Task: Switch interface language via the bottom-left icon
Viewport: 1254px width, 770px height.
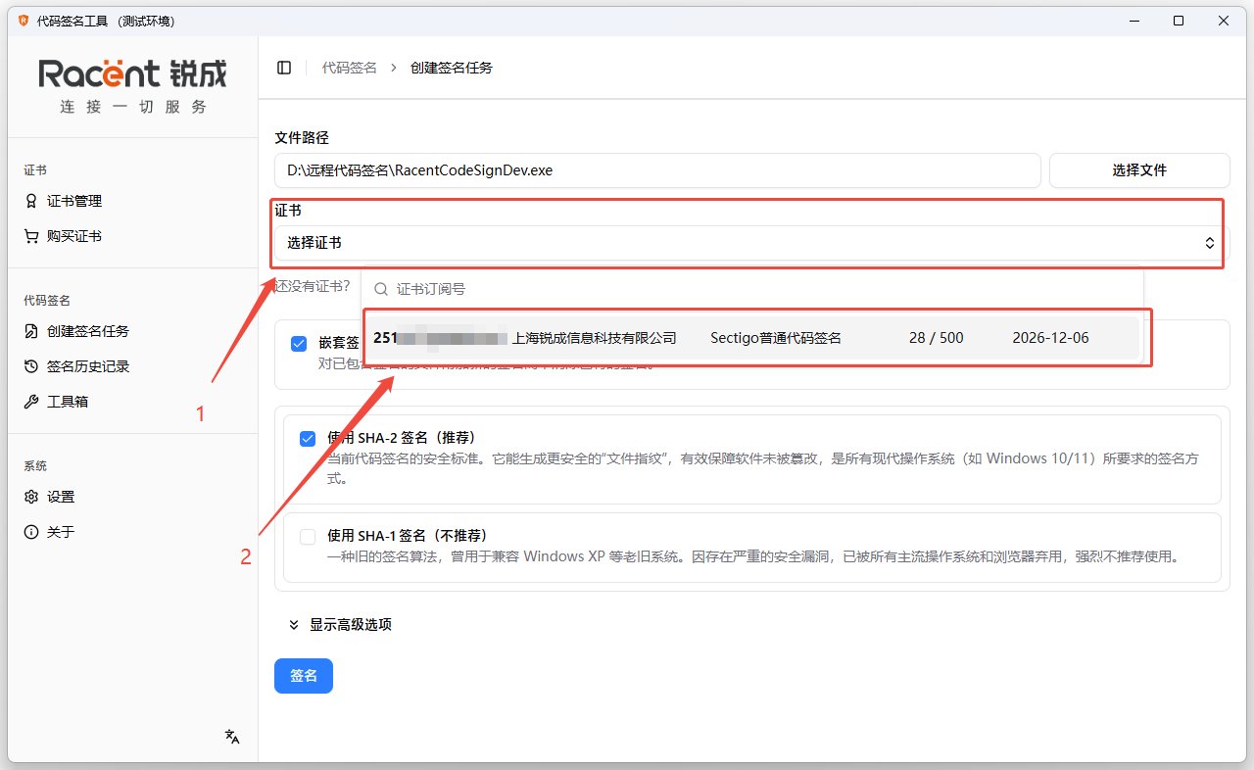Action: click(231, 736)
